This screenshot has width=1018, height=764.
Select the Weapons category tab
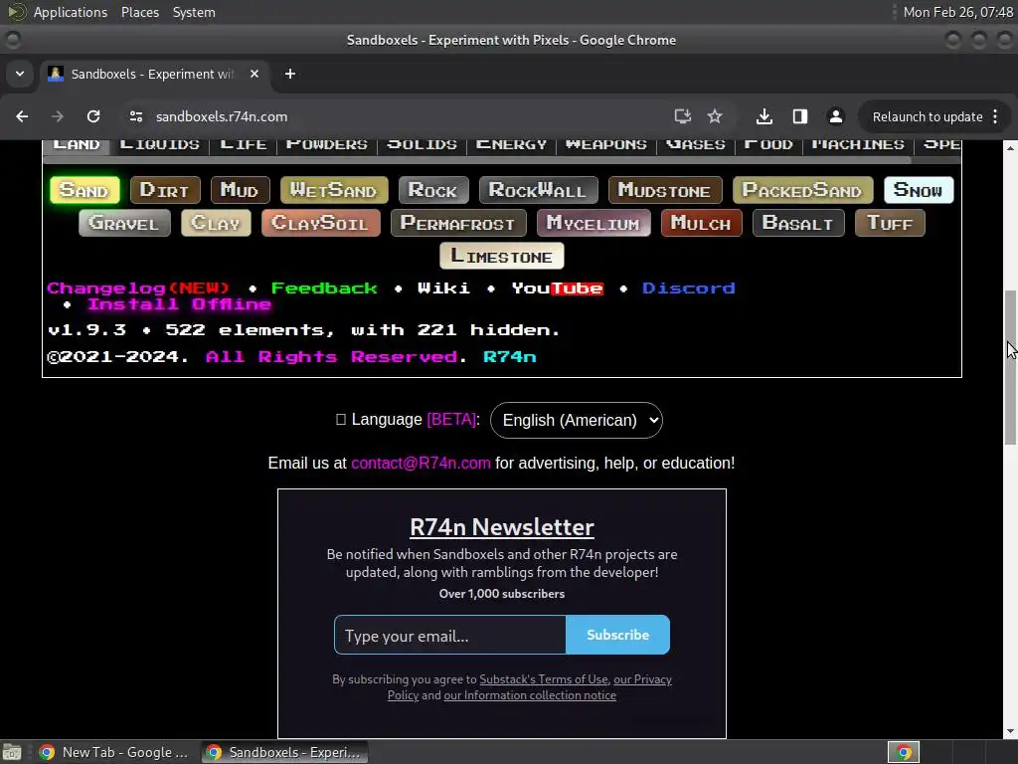click(x=605, y=145)
